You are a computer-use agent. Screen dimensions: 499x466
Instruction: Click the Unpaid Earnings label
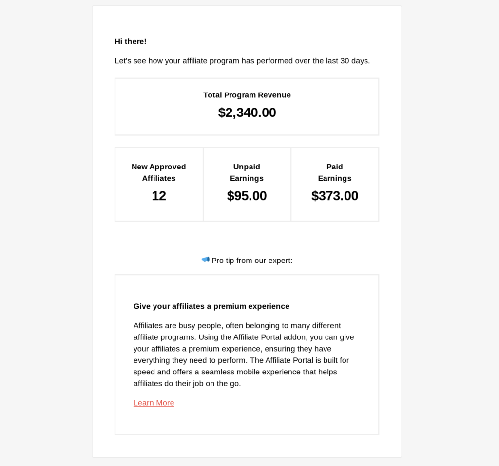pyautogui.click(x=247, y=172)
